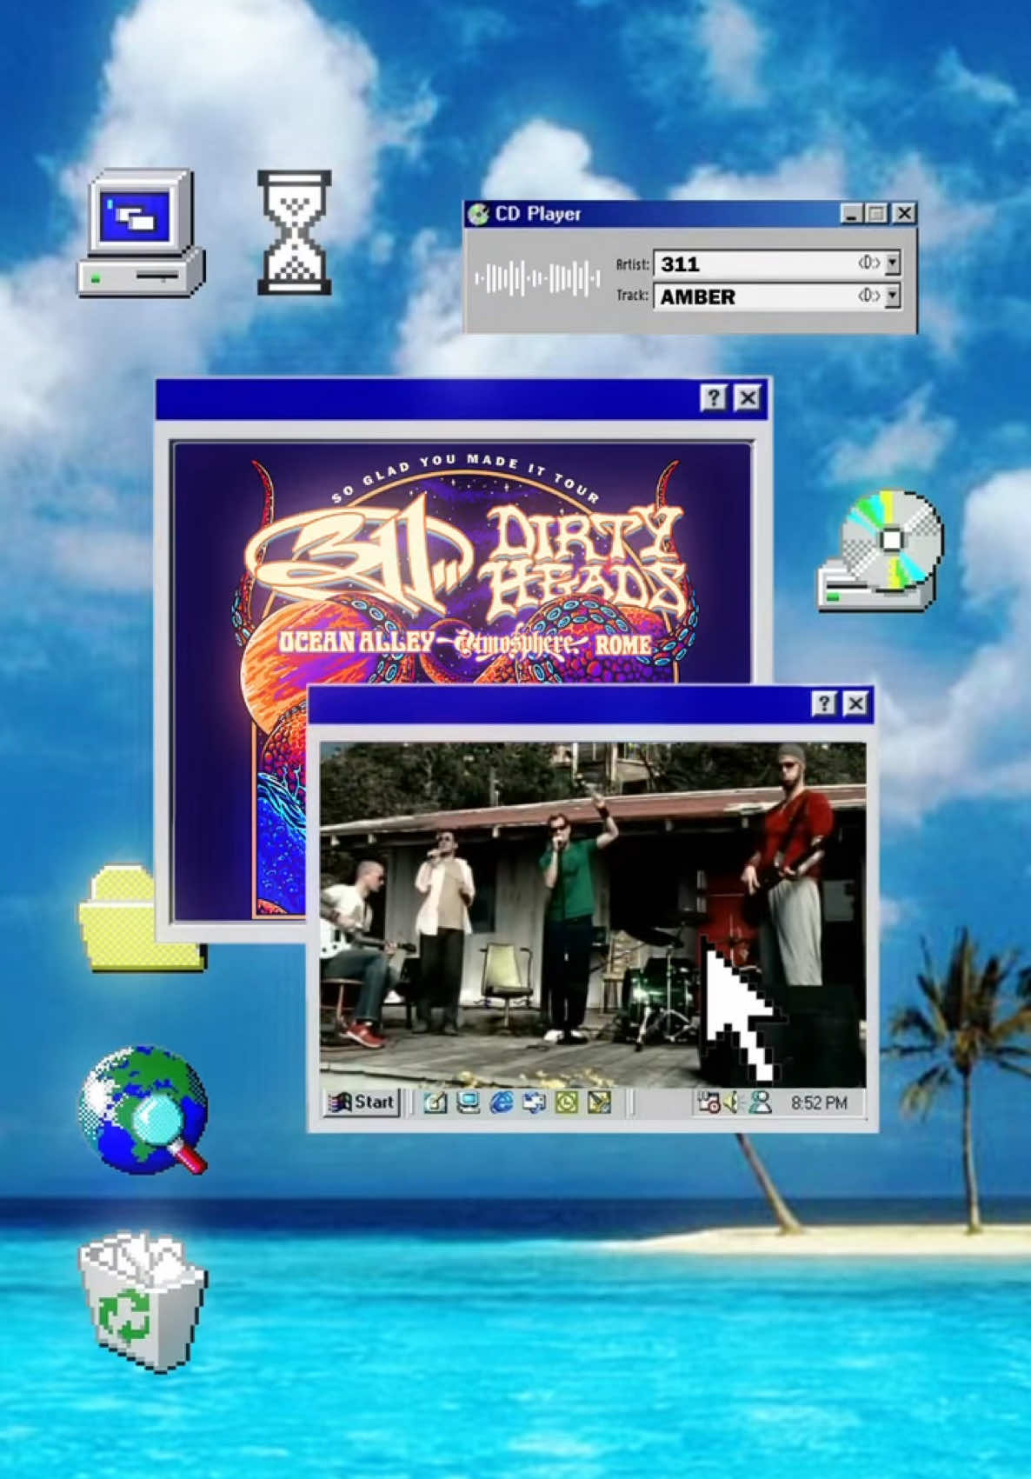The width and height of the screenshot is (1031, 1479).
Task: Click SO GLAD YOU MADE IT TOUR heading
Action: [x=466, y=476]
